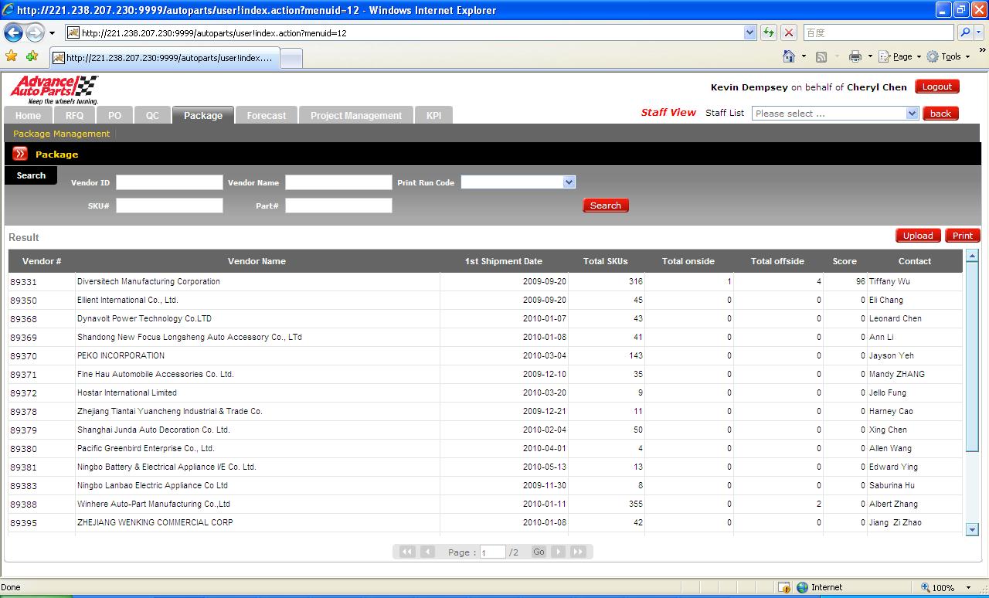Screen dimensions: 989x598
Task: Open the address bar URL dropdown
Action: 749,32
